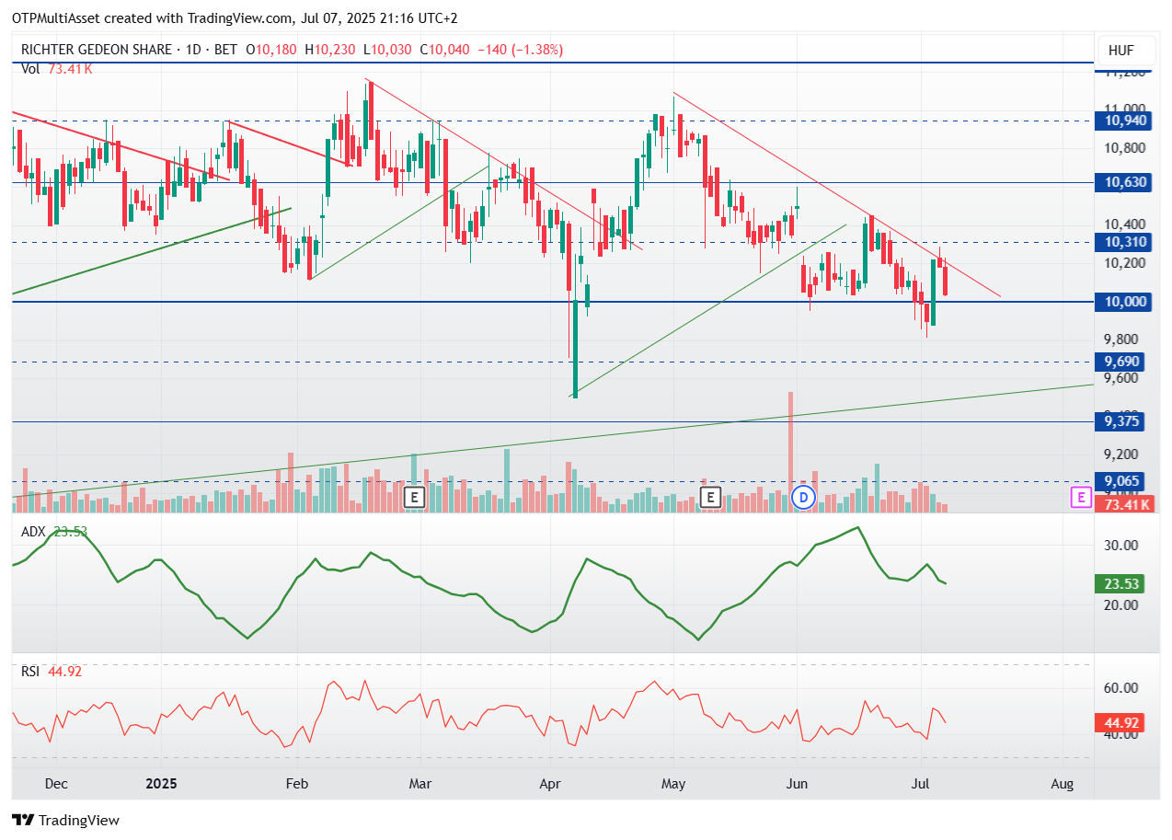Click the purple upcoming earnings 'E' marker

(1081, 498)
